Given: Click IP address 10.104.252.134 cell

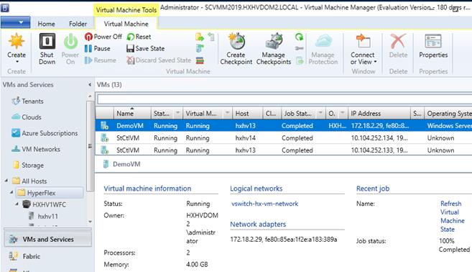Looking at the screenshot, I should click(379, 138).
